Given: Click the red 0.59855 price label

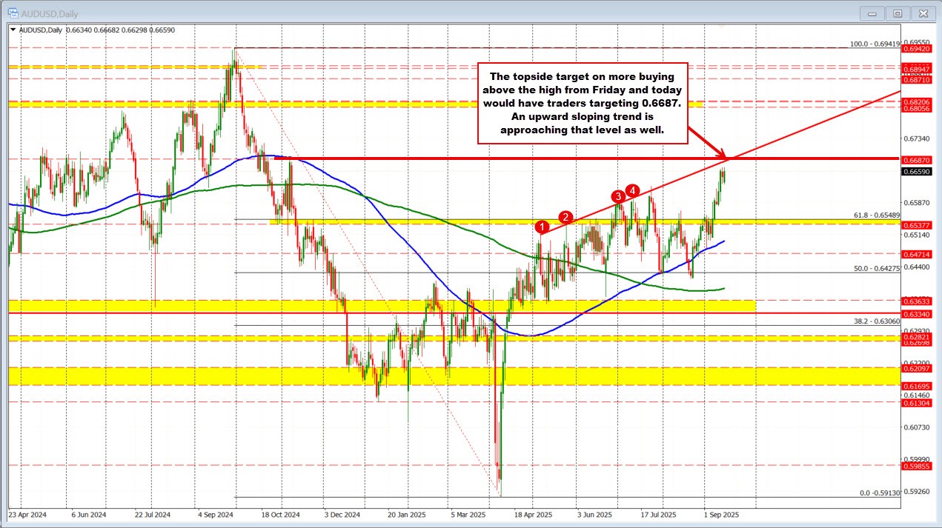Looking at the screenshot, I should (x=916, y=466).
